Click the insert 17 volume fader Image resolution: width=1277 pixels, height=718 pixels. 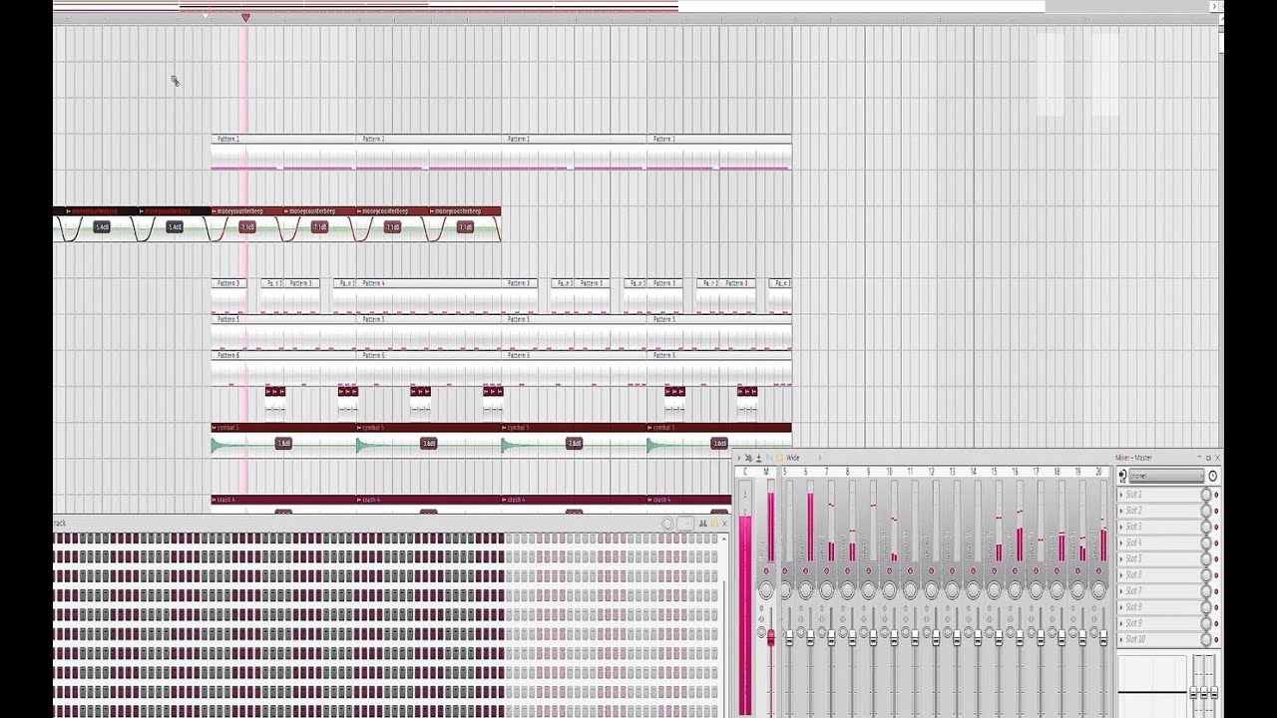[x=1041, y=636]
